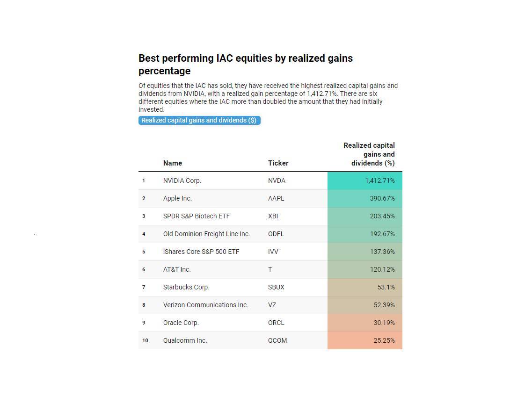Select SPDR S&P Biotech ETF row
510x411 pixels.
click(270, 216)
